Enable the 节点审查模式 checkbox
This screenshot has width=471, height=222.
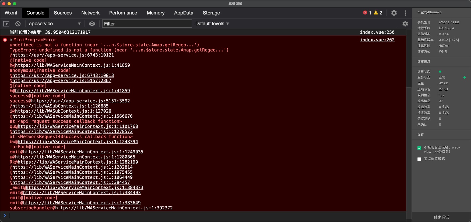click(x=419, y=159)
